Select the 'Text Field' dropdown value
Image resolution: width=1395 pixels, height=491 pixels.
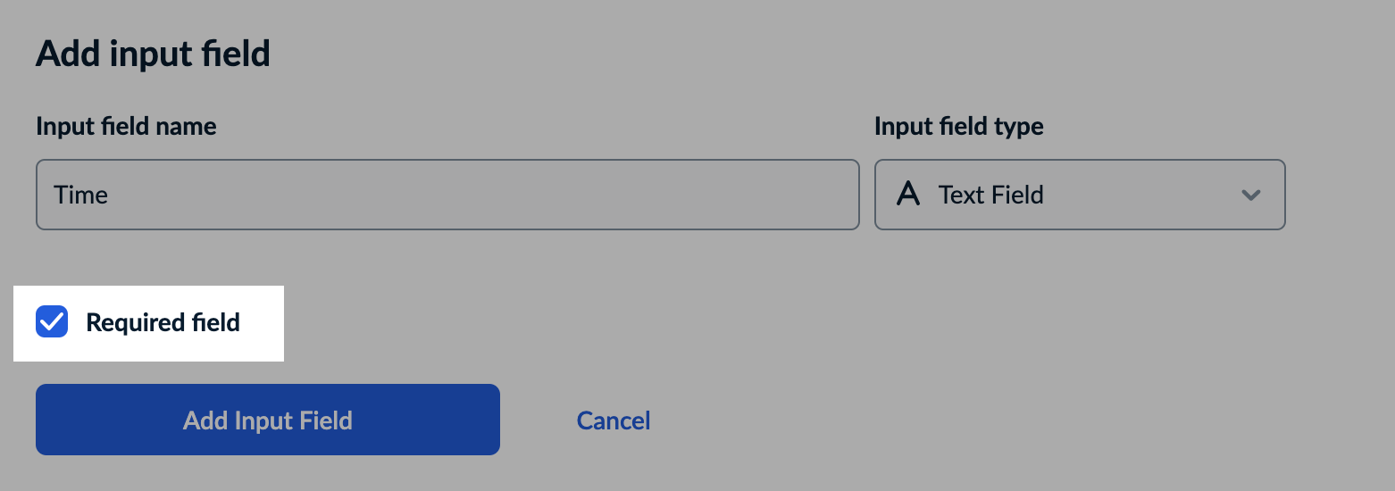(990, 195)
